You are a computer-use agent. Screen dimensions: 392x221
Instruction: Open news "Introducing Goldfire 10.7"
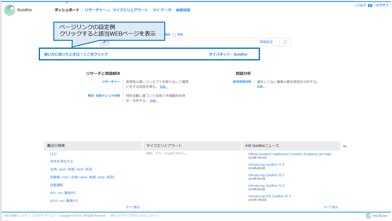coord(266,175)
